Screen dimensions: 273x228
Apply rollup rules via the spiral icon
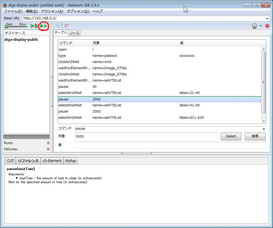tap(67, 26)
